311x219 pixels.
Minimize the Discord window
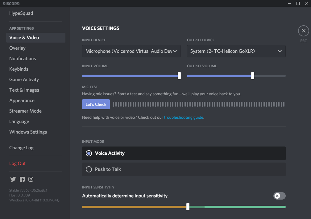[x=289, y=3]
